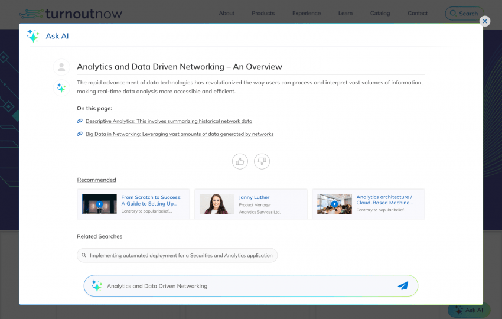Close the Ask AI dialog
The image size is (502, 319).
pos(485,21)
